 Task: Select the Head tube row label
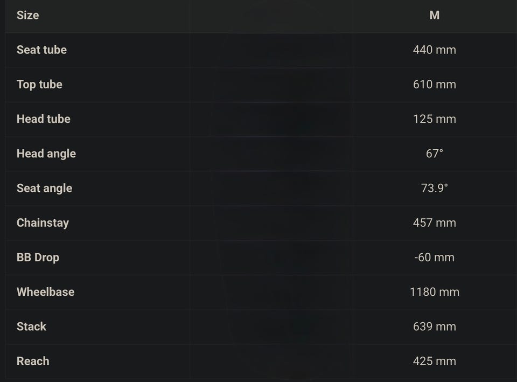click(x=43, y=119)
